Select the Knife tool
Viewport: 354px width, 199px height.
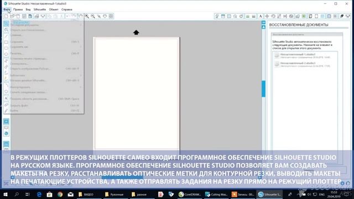6,111
